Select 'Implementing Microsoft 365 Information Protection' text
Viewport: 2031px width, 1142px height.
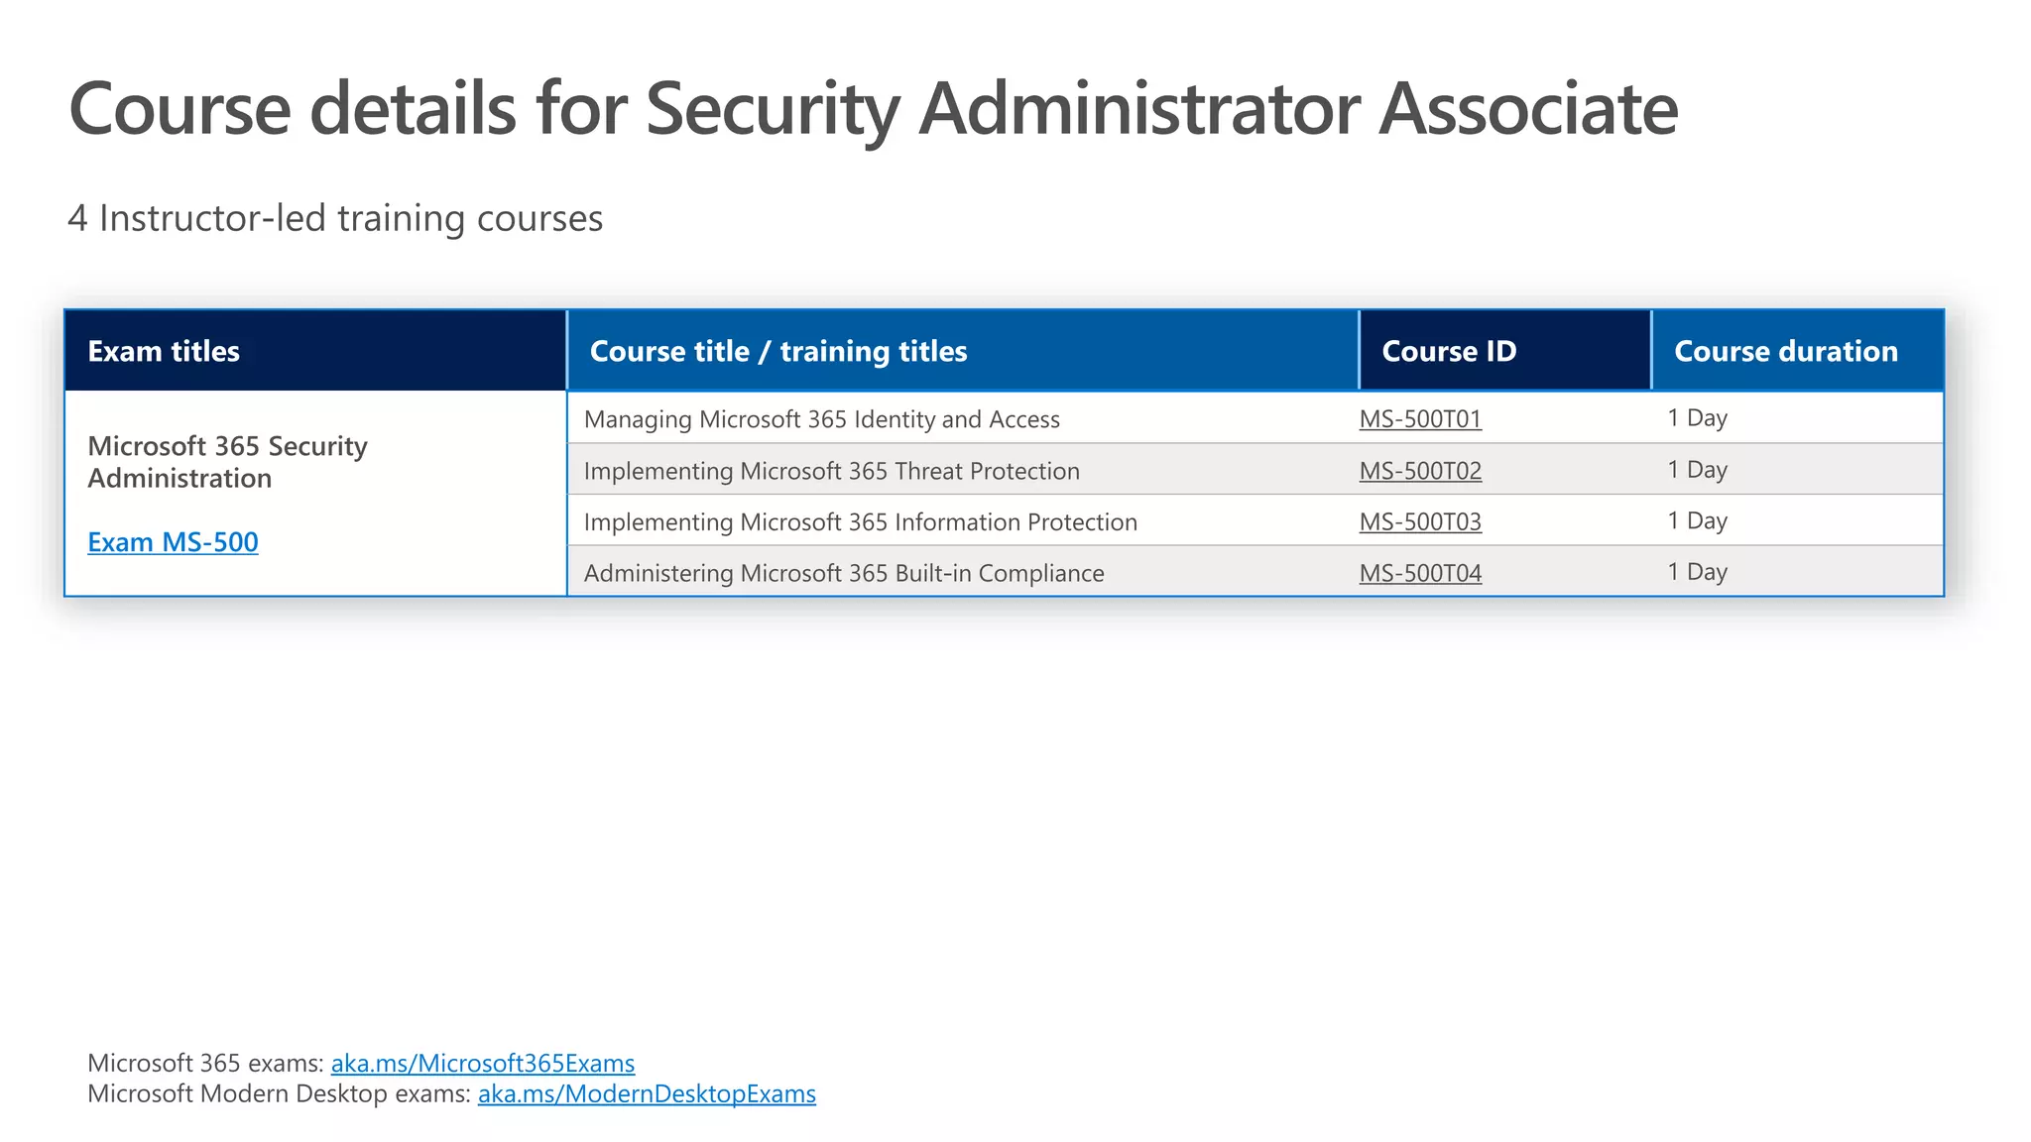[860, 522]
